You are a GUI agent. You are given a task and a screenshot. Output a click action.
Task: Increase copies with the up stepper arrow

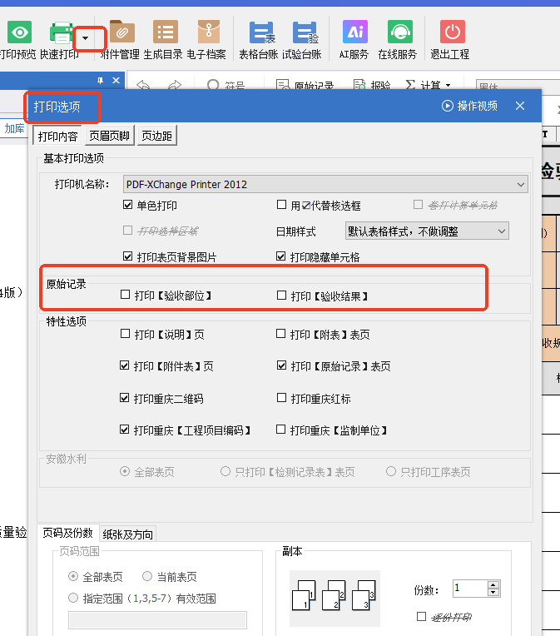tap(493, 585)
